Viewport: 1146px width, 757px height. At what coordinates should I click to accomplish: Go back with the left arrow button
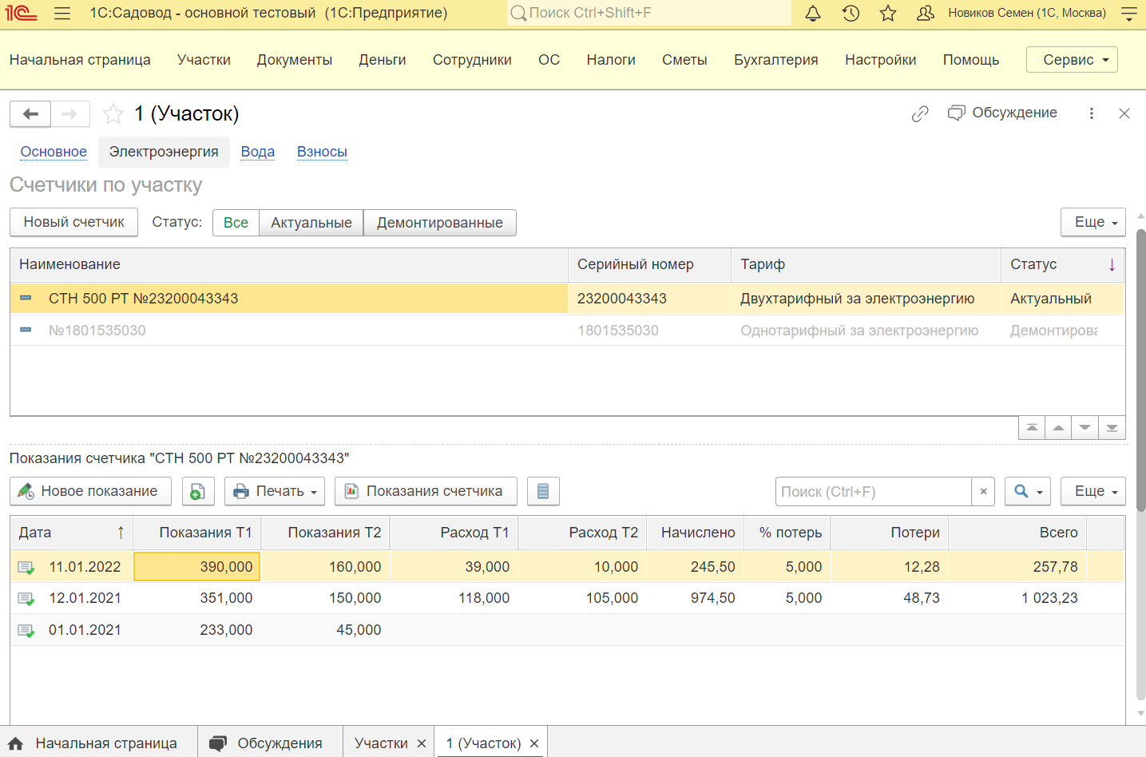click(x=30, y=114)
